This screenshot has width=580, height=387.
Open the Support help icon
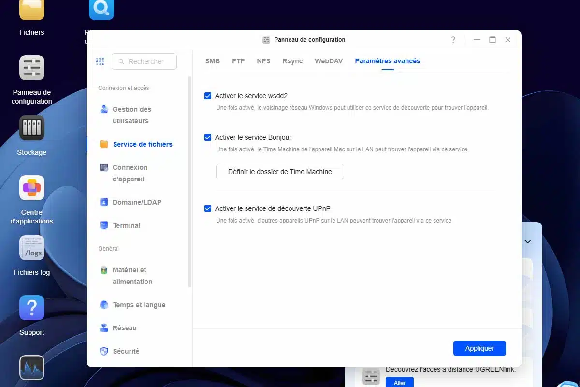click(32, 308)
